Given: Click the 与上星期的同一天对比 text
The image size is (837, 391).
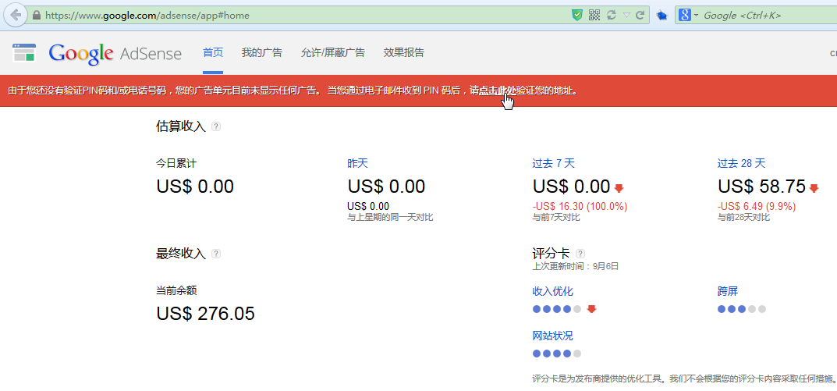Looking at the screenshot, I should [390, 218].
